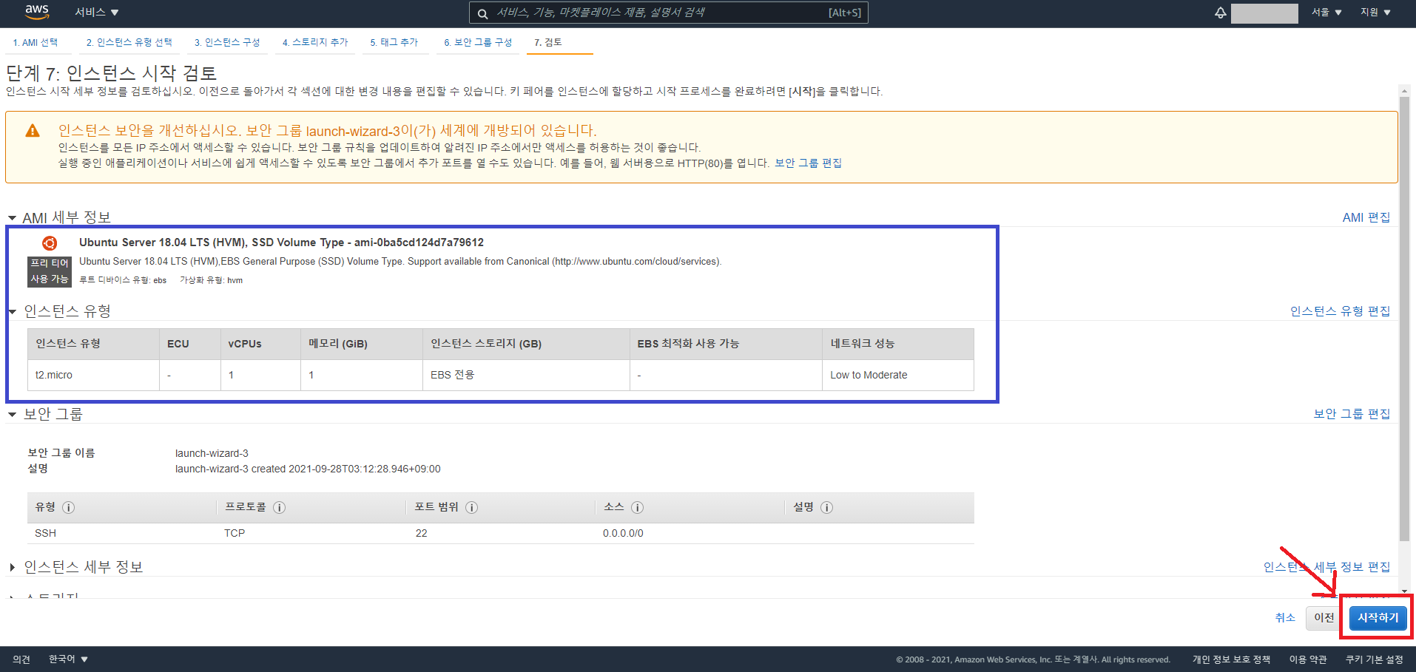This screenshot has height=672, width=1416.
Task: Open 개인 정보 보호 정책 link
Action: tap(1231, 659)
